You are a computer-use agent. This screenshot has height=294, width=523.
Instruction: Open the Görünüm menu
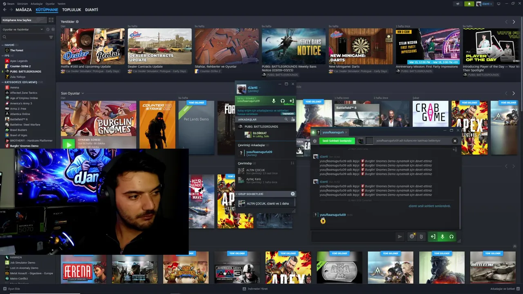click(22, 4)
